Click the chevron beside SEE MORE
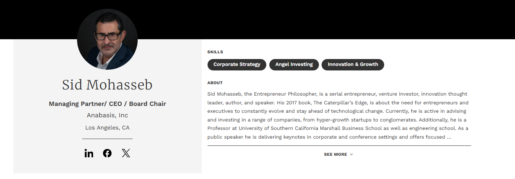 [351, 155]
